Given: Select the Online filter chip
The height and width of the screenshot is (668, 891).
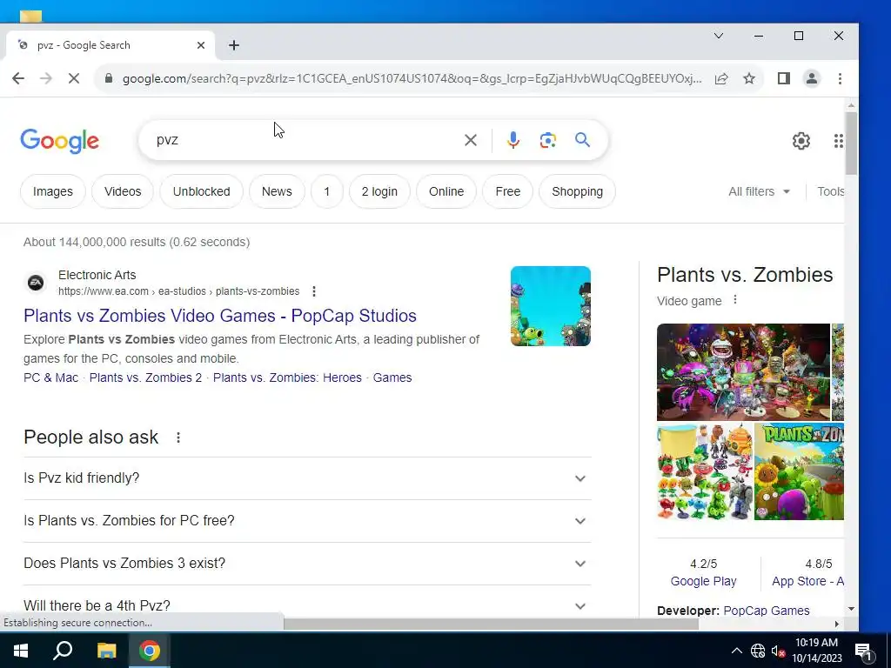Looking at the screenshot, I should pos(446,191).
